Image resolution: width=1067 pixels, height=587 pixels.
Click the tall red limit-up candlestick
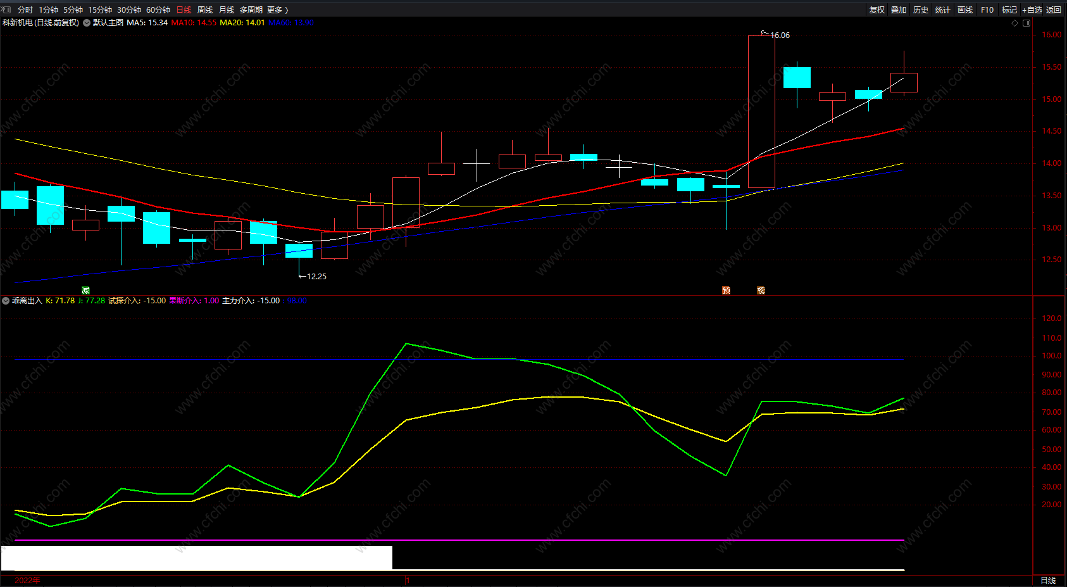pyautogui.click(x=761, y=111)
